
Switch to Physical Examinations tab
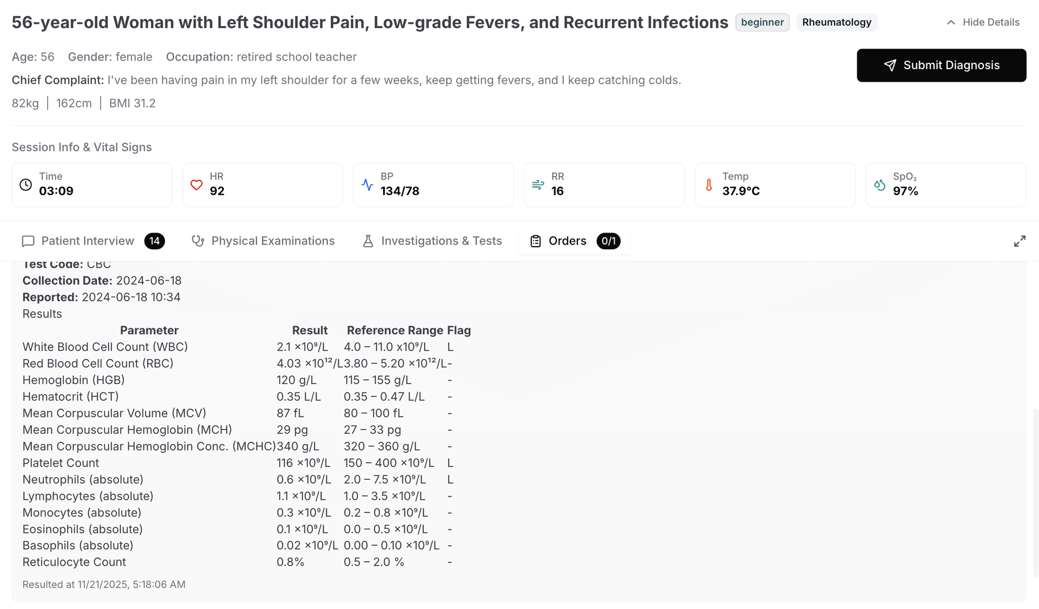click(273, 241)
